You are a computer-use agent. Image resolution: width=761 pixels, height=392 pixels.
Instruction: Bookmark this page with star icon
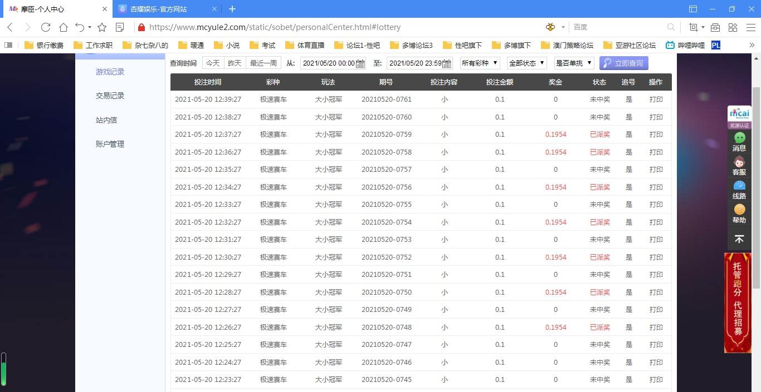point(102,27)
